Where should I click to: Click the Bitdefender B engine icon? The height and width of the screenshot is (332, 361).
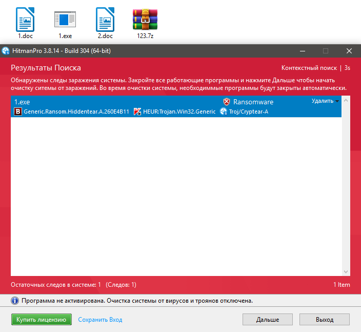[x=18, y=112]
